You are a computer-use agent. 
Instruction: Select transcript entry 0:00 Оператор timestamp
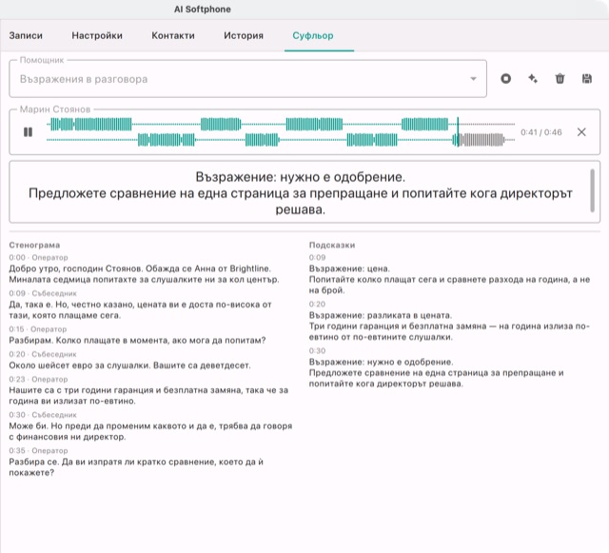[38, 258]
